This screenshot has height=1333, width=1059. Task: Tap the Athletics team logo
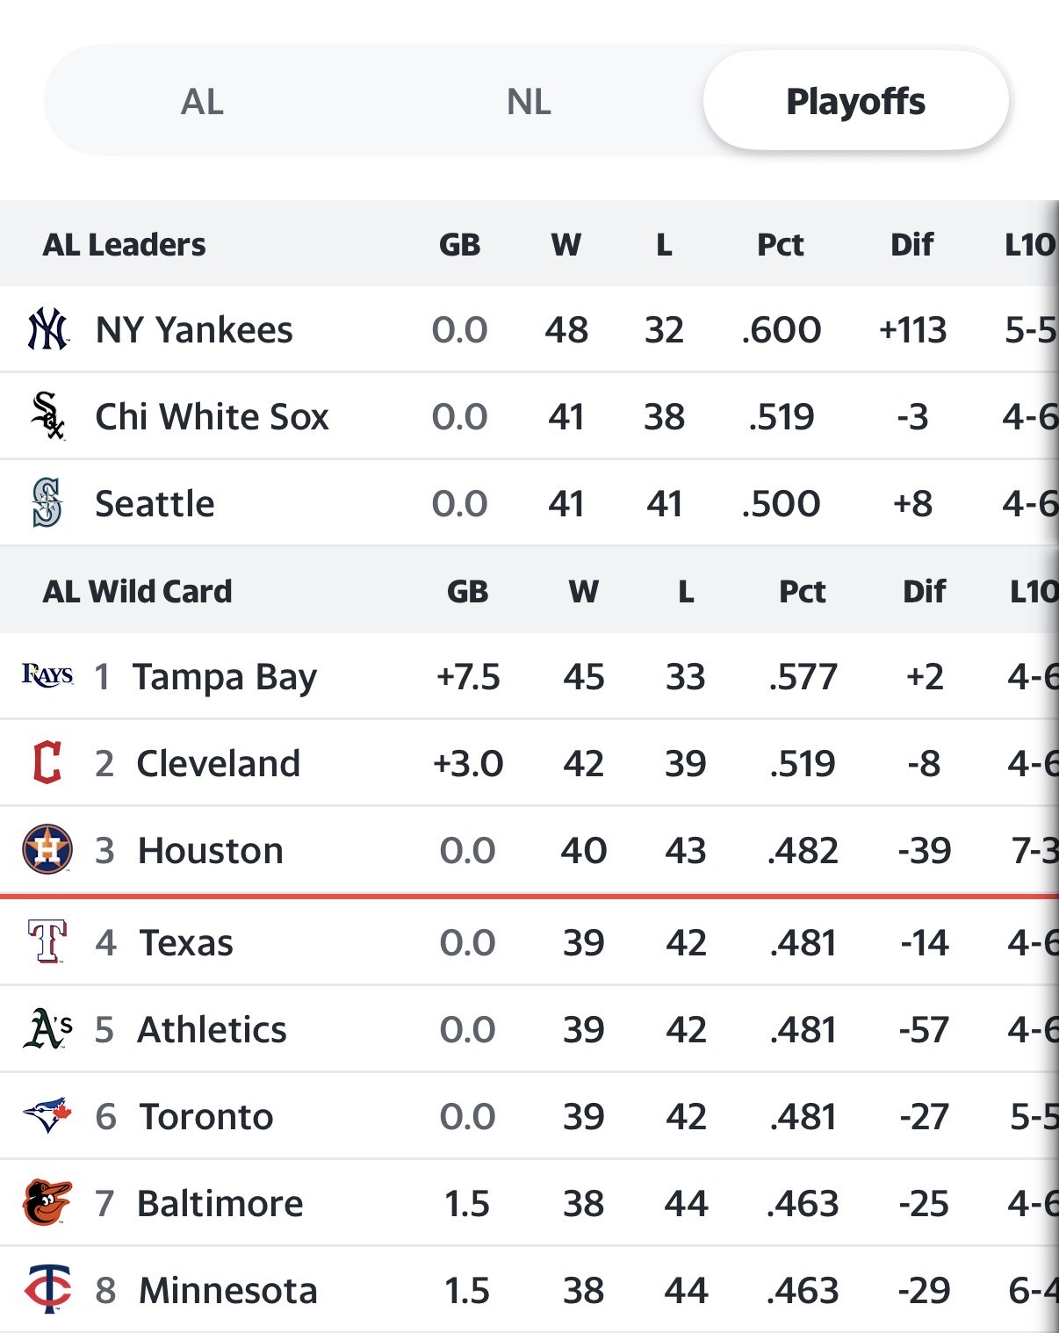47,1028
